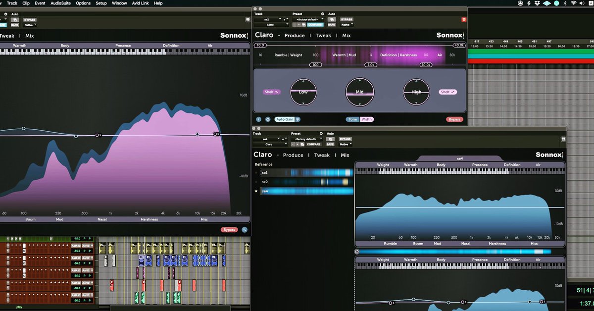
Task: Open the Clip menu
Action: [x=26, y=3]
